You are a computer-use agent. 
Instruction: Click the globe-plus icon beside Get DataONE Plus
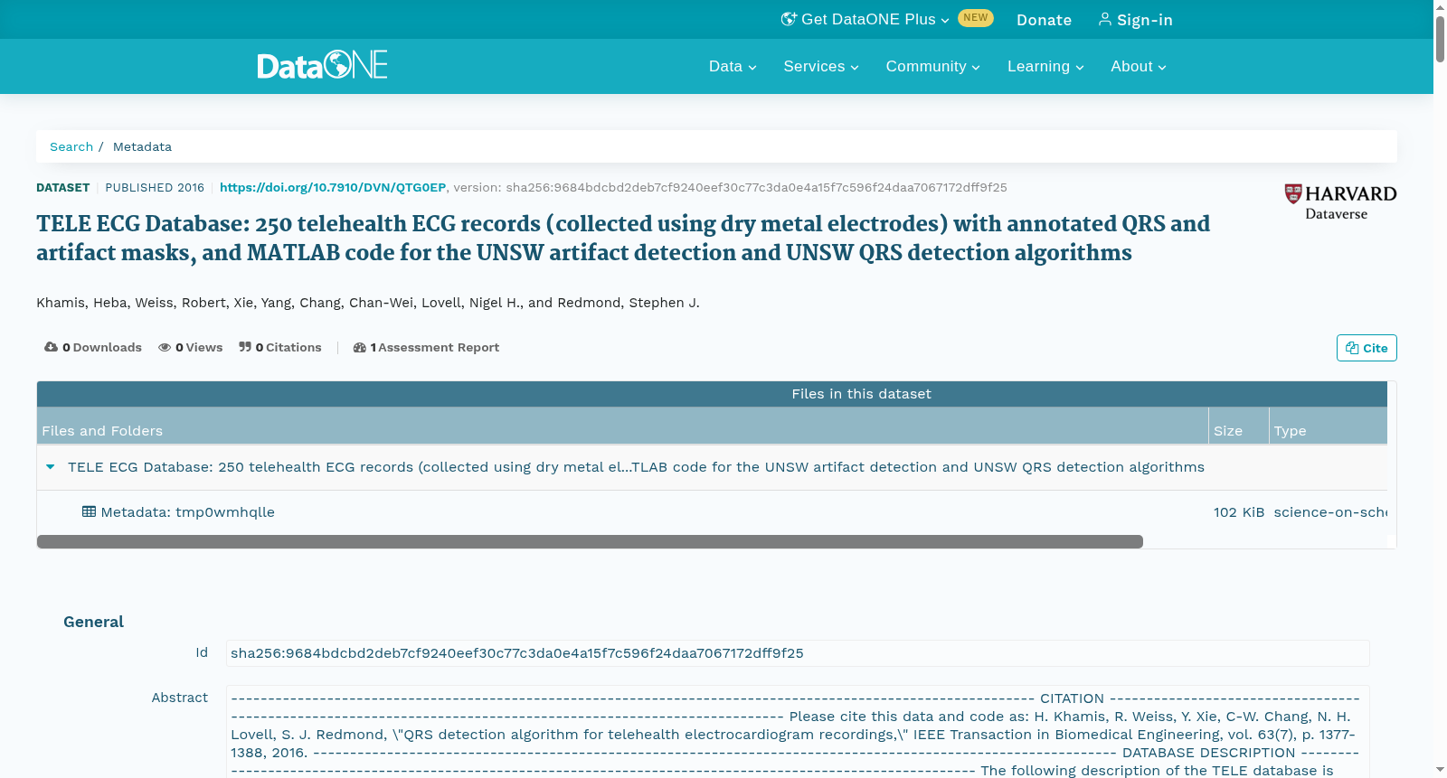(x=789, y=19)
